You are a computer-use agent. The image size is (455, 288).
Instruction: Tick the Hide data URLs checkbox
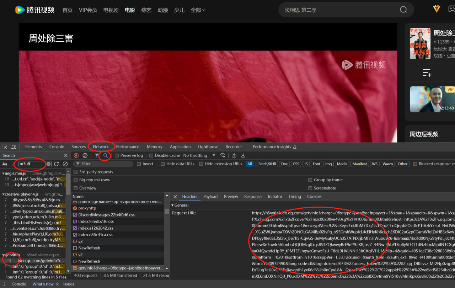click(x=163, y=164)
